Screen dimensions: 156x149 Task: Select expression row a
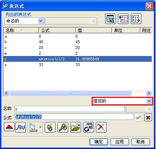pos(77,36)
